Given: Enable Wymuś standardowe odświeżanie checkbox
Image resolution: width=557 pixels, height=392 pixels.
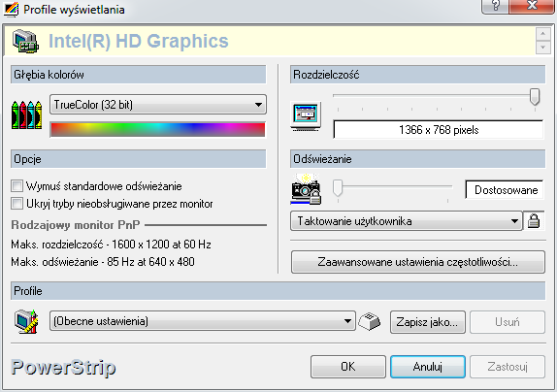Looking at the screenshot, I should point(16,186).
